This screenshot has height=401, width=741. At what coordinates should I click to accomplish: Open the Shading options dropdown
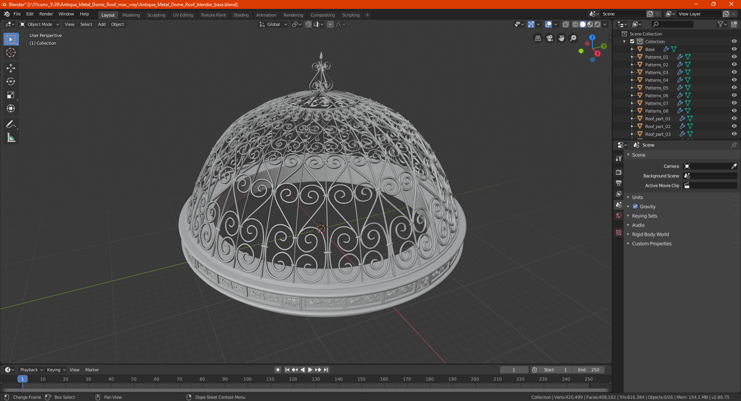pyautogui.click(x=605, y=24)
